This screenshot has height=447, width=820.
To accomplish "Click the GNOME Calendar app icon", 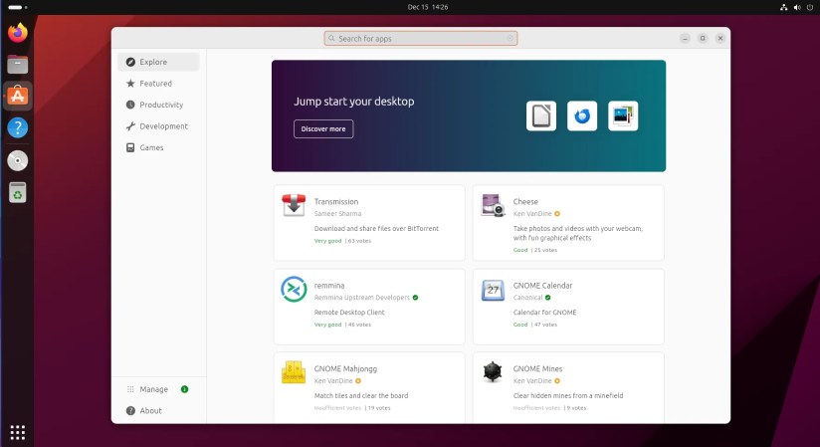I will pos(493,290).
